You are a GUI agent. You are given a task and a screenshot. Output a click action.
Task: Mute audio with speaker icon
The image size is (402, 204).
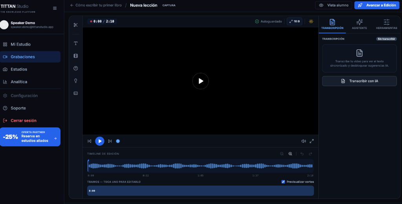click(x=303, y=141)
